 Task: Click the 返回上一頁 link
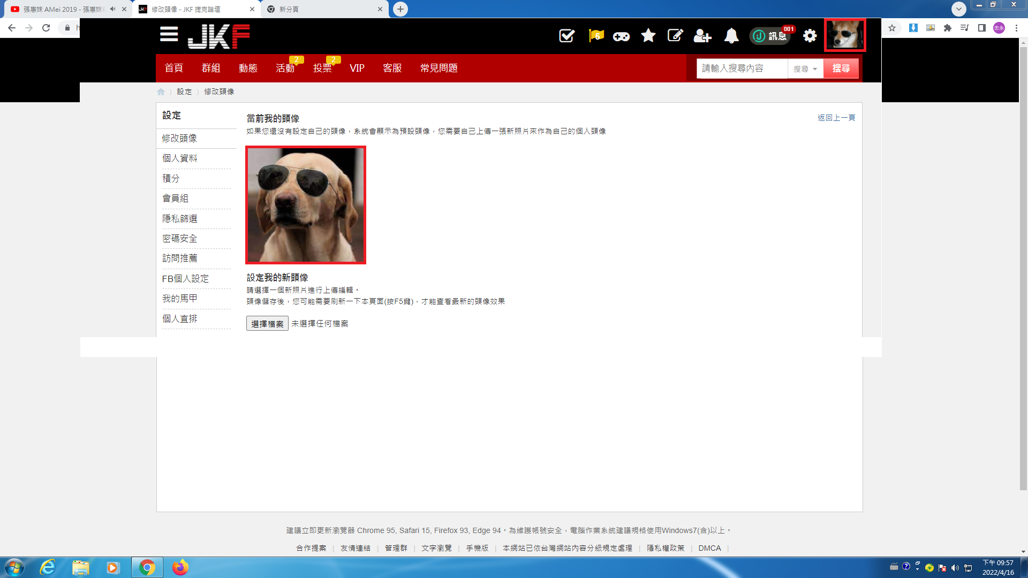836,118
